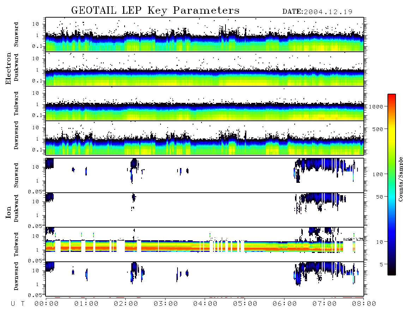Click the "0.05" tick of Ion Sunward panel
The width and height of the screenshot is (403, 310).
35,191
